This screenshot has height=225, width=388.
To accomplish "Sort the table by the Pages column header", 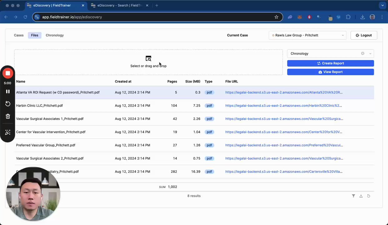I will (172, 82).
